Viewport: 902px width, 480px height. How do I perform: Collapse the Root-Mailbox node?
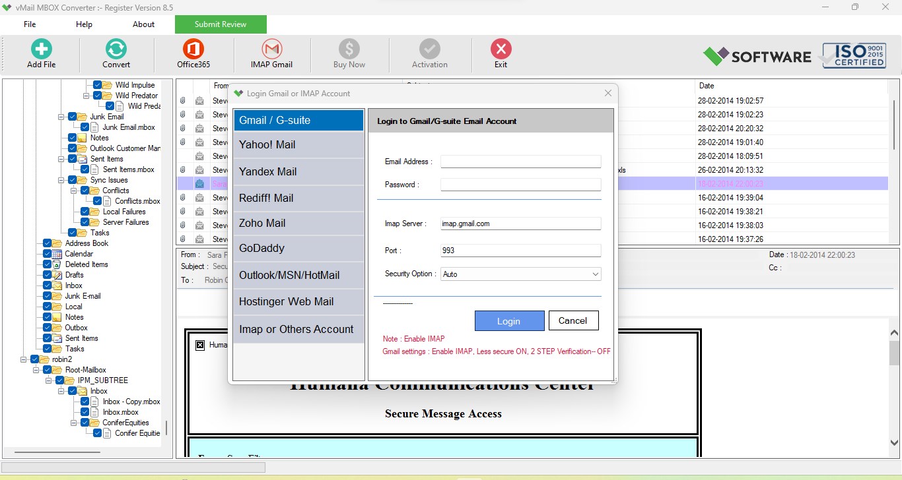[x=36, y=370]
